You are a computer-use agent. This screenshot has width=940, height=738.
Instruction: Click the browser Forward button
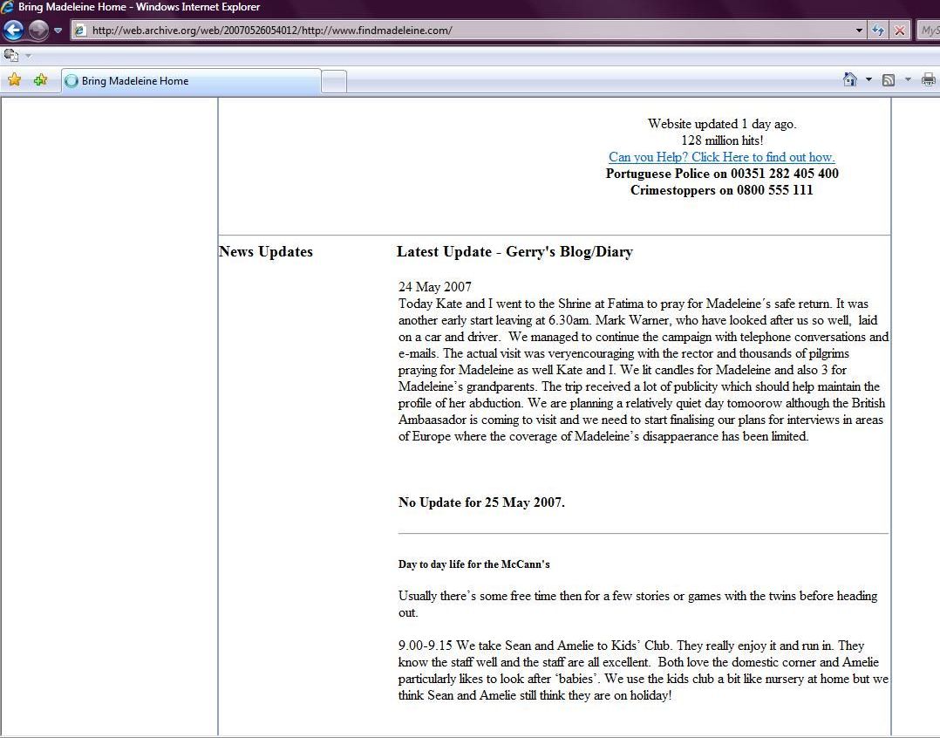38,31
